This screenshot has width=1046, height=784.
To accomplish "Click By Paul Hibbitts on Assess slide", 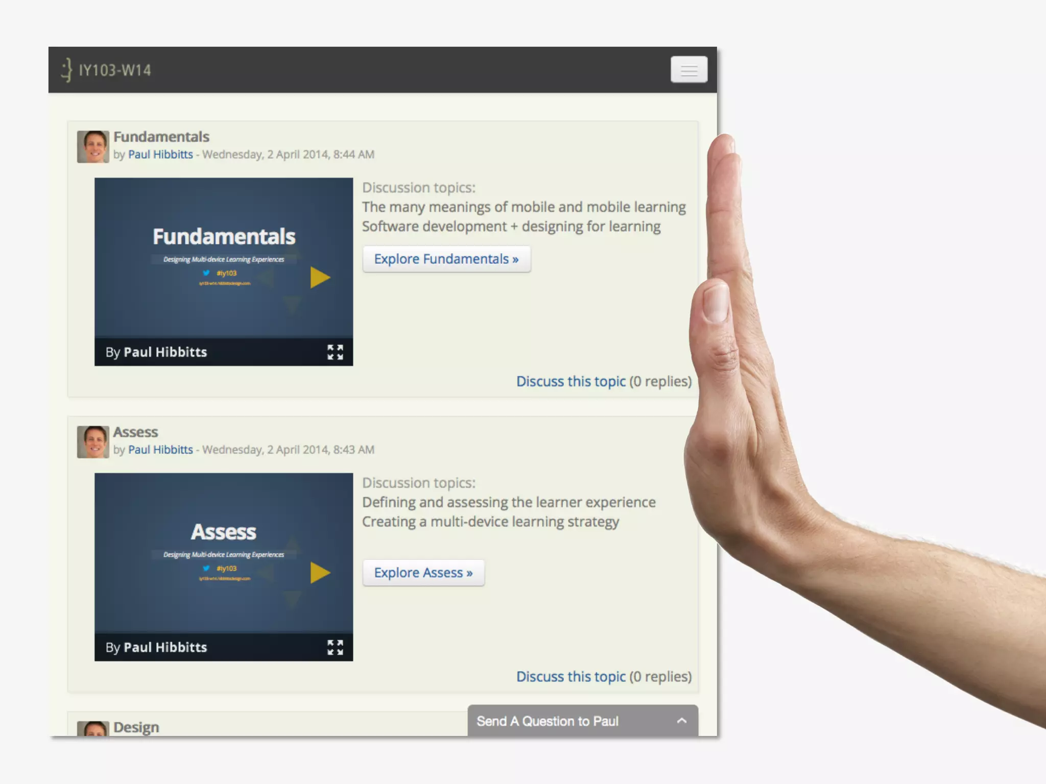I will point(156,647).
